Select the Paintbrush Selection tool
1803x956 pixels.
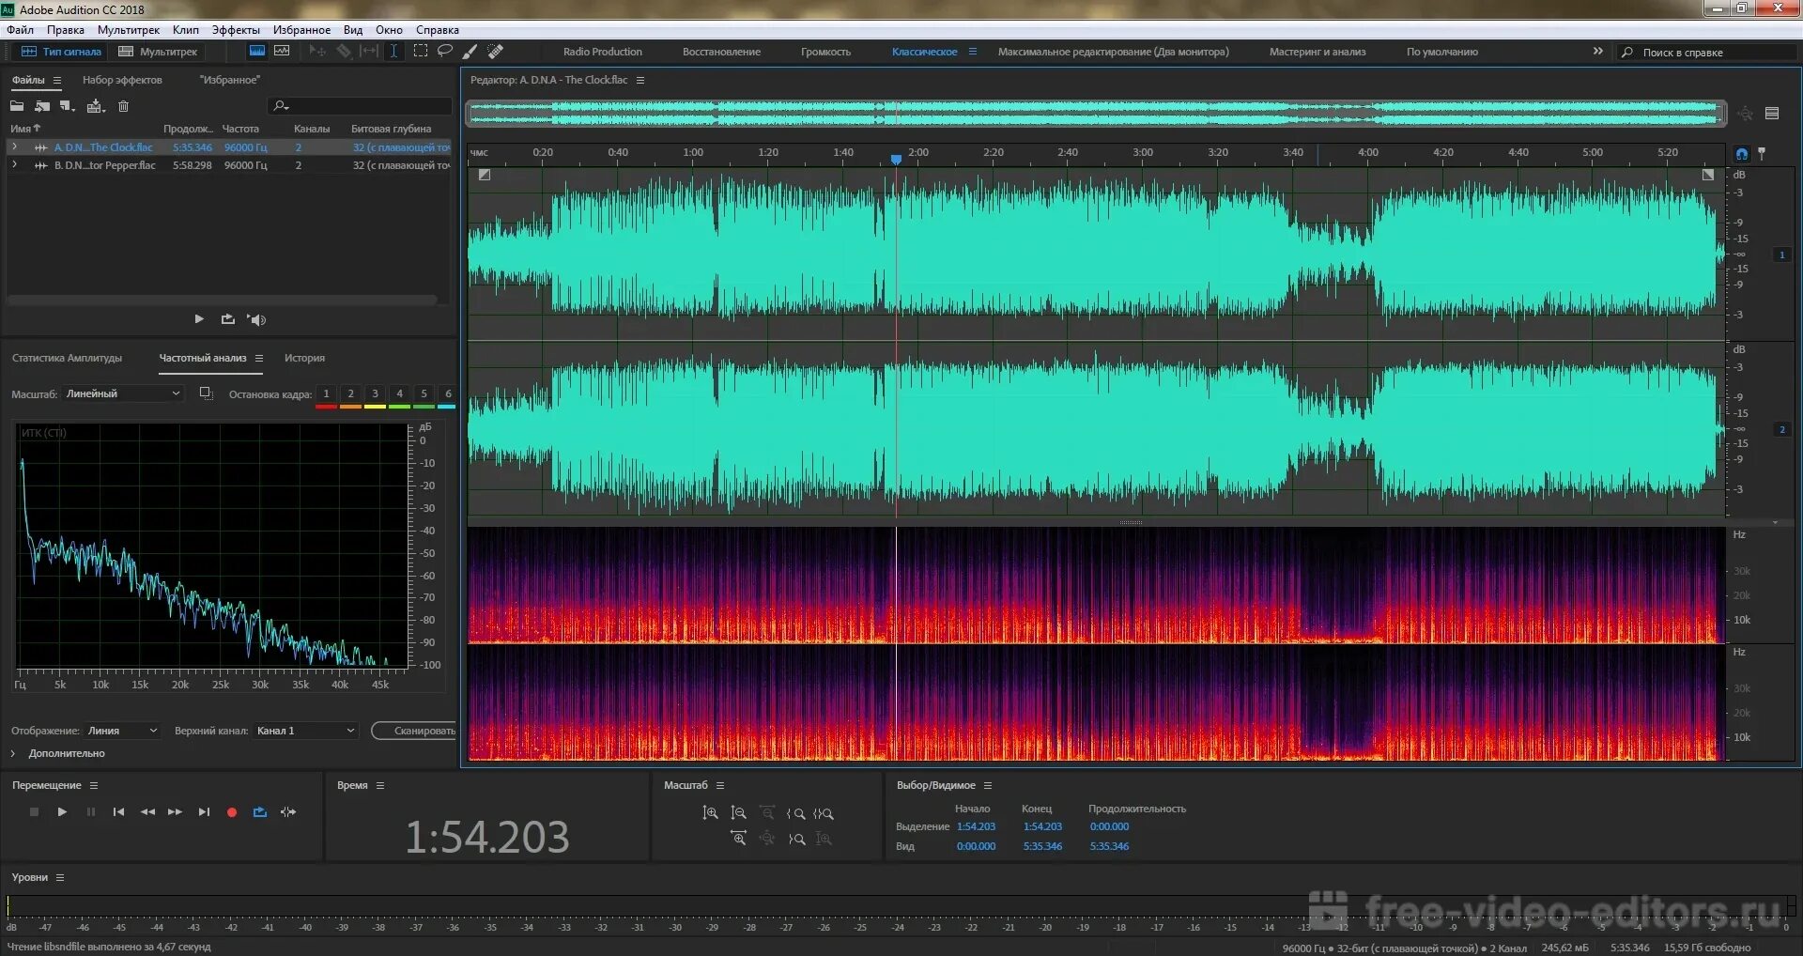470,51
